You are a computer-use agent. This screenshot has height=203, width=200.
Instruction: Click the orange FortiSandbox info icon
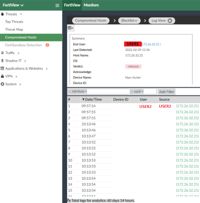pyautogui.click(x=47, y=45)
